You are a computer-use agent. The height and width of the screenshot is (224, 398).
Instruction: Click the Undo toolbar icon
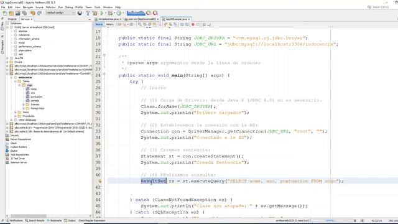click(x=33, y=12)
